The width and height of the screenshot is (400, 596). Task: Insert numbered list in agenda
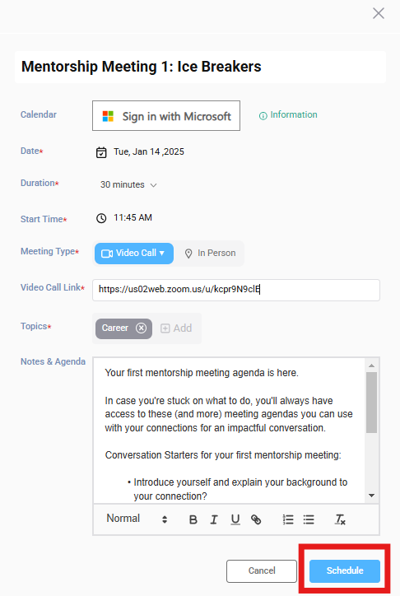click(288, 519)
